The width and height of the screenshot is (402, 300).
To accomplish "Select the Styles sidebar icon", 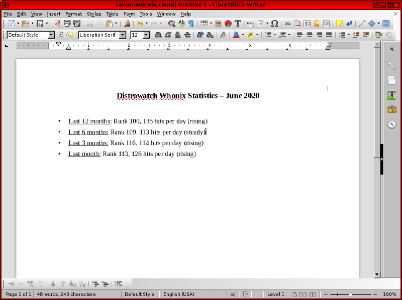I will (391, 95).
